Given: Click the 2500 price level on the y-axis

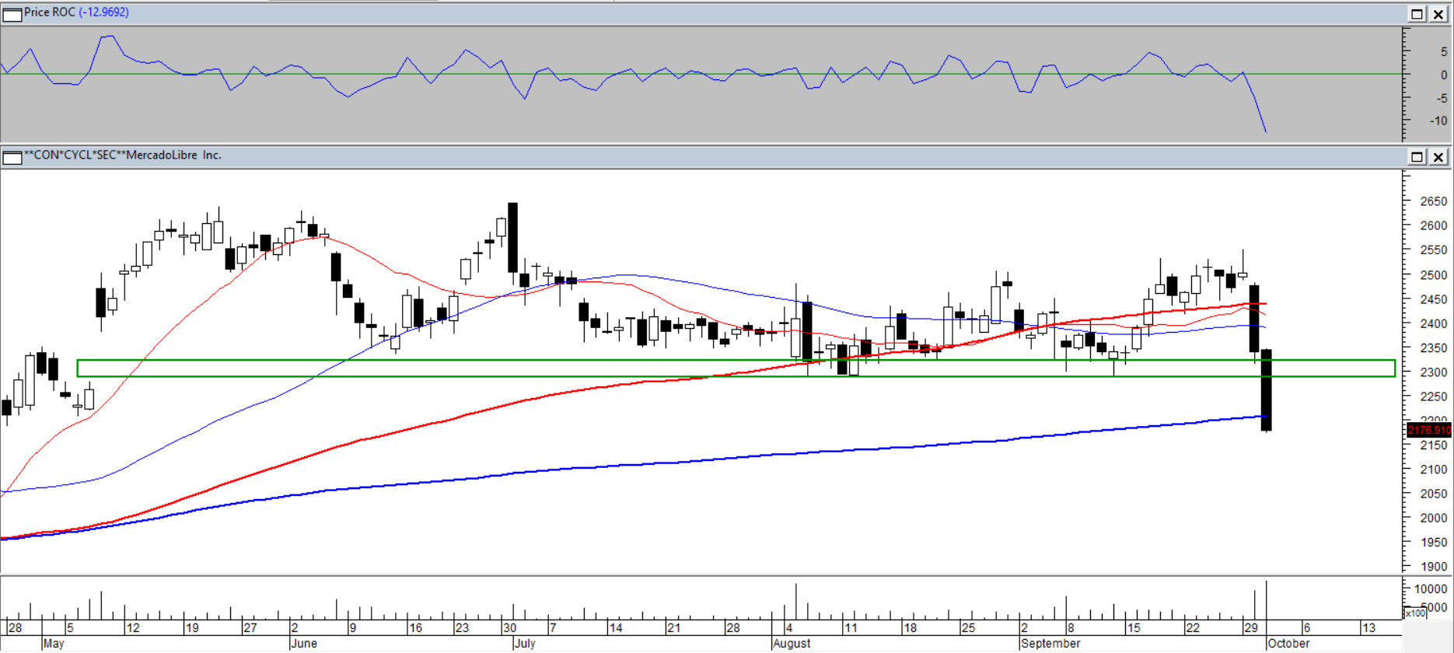Looking at the screenshot, I should (1433, 275).
